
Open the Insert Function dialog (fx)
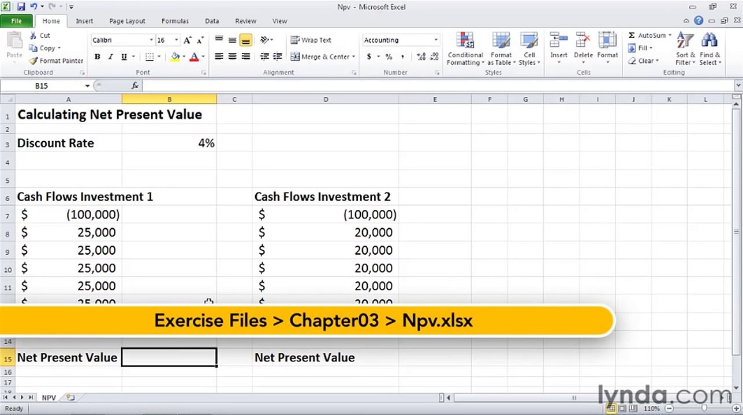(x=135, y=85)
